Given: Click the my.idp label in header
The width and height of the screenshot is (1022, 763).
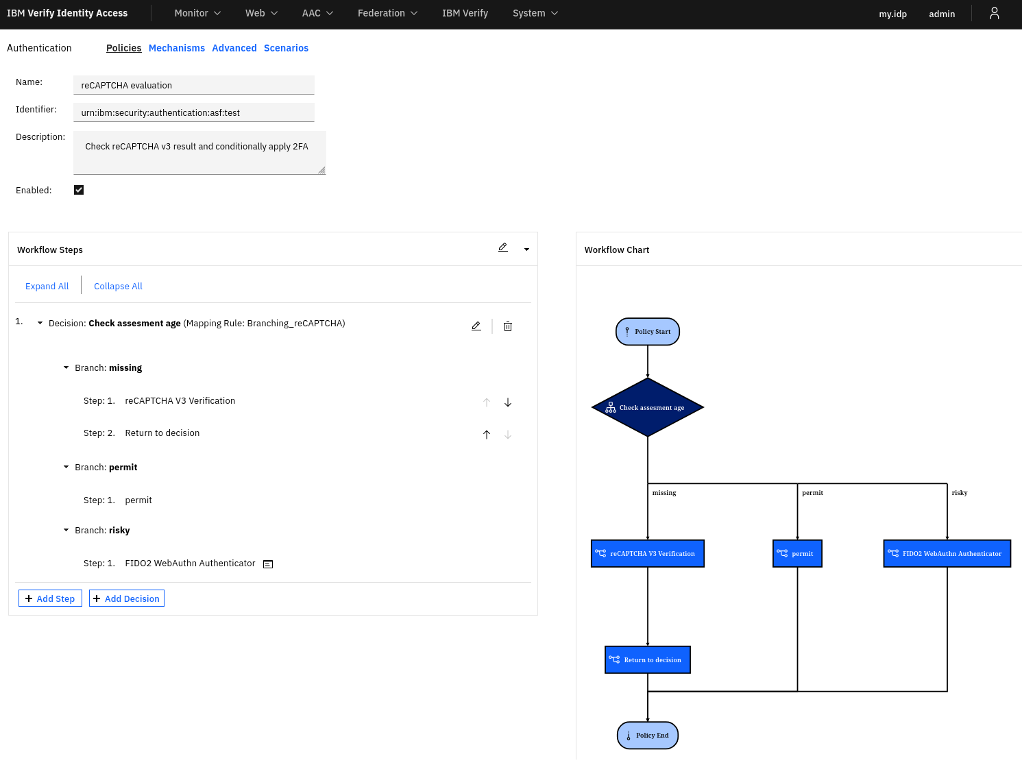Looking at the screenshot, I should pyautogui.click(x=892, y=14).
